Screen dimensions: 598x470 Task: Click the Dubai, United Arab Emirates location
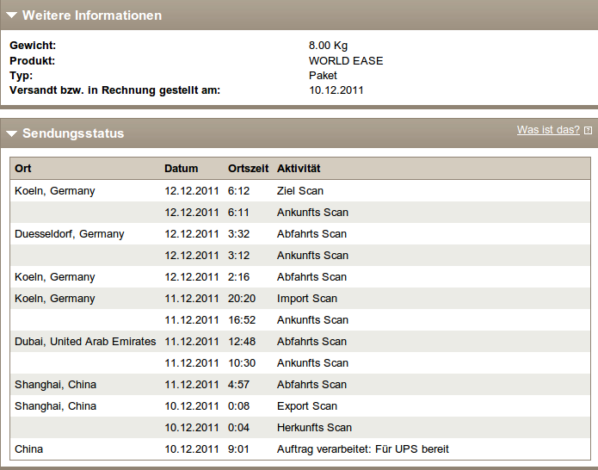[x=85, y=342]
